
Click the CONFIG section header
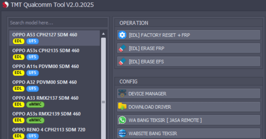point(128,82)
